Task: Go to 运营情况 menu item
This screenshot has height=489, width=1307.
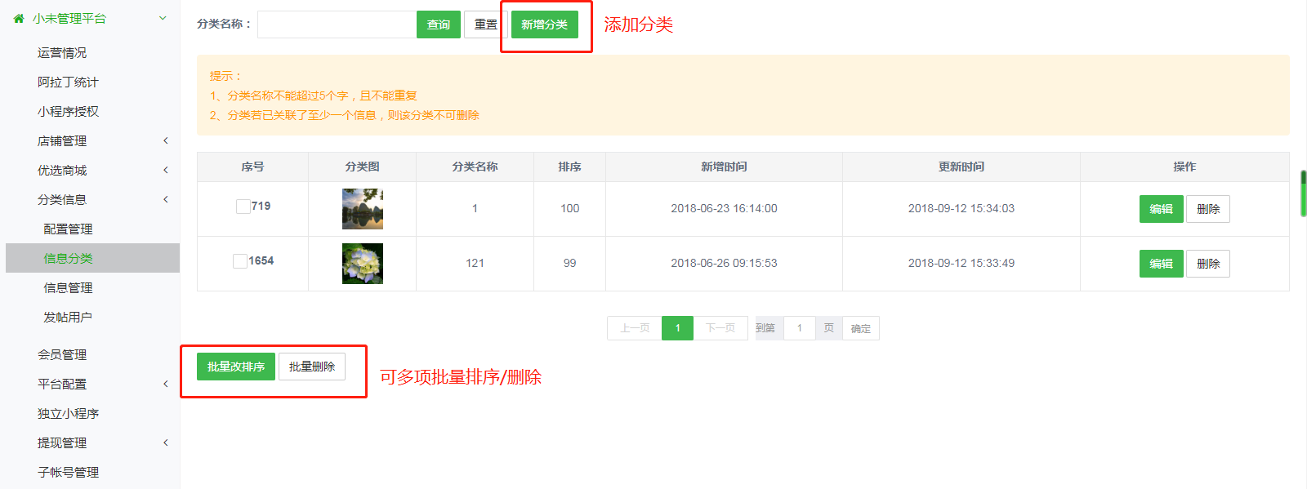Action: [62, 53]
